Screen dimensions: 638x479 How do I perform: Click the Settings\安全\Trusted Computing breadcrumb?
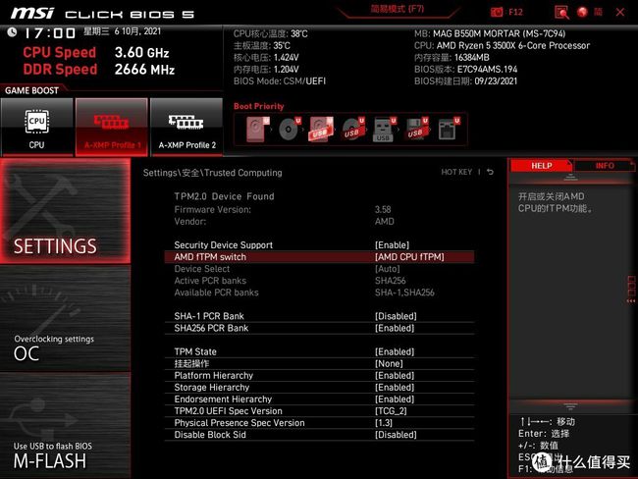click(x=212, y=173)
